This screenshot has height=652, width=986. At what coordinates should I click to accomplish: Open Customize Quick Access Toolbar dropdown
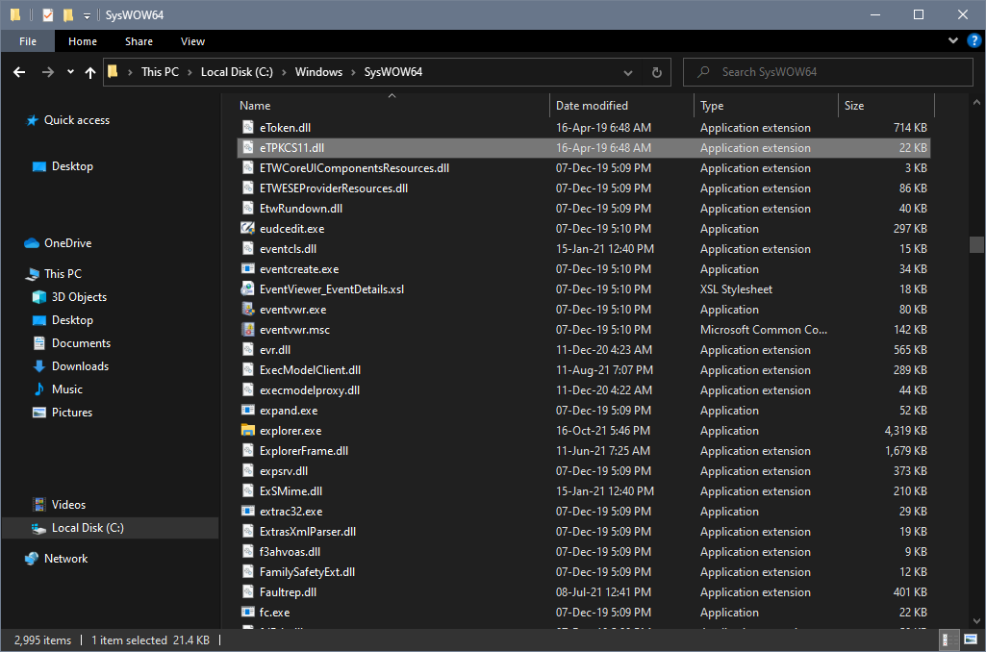pyautogui.click(x=87, y=15)
